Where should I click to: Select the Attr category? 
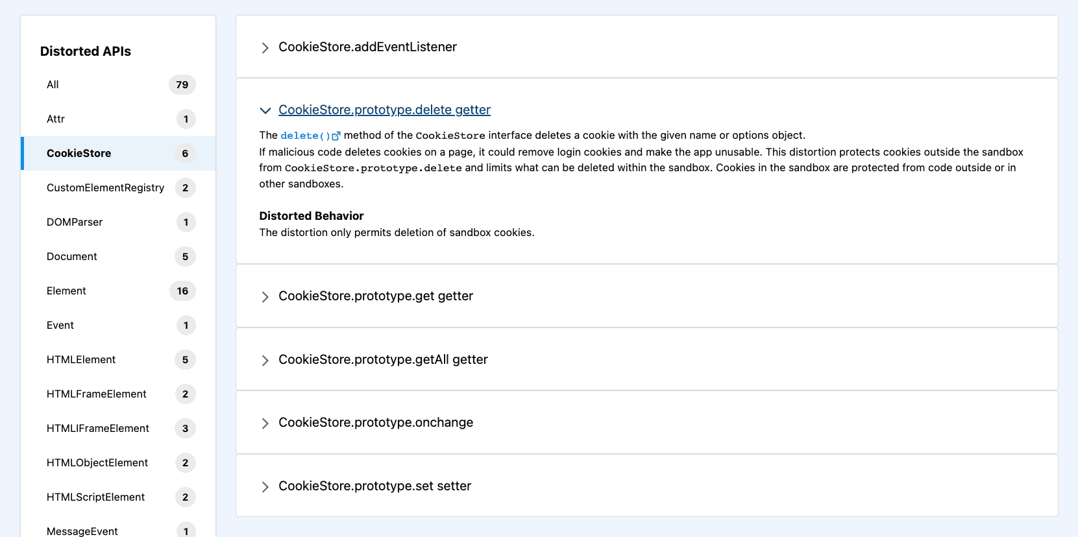click(x=119, y=119)
